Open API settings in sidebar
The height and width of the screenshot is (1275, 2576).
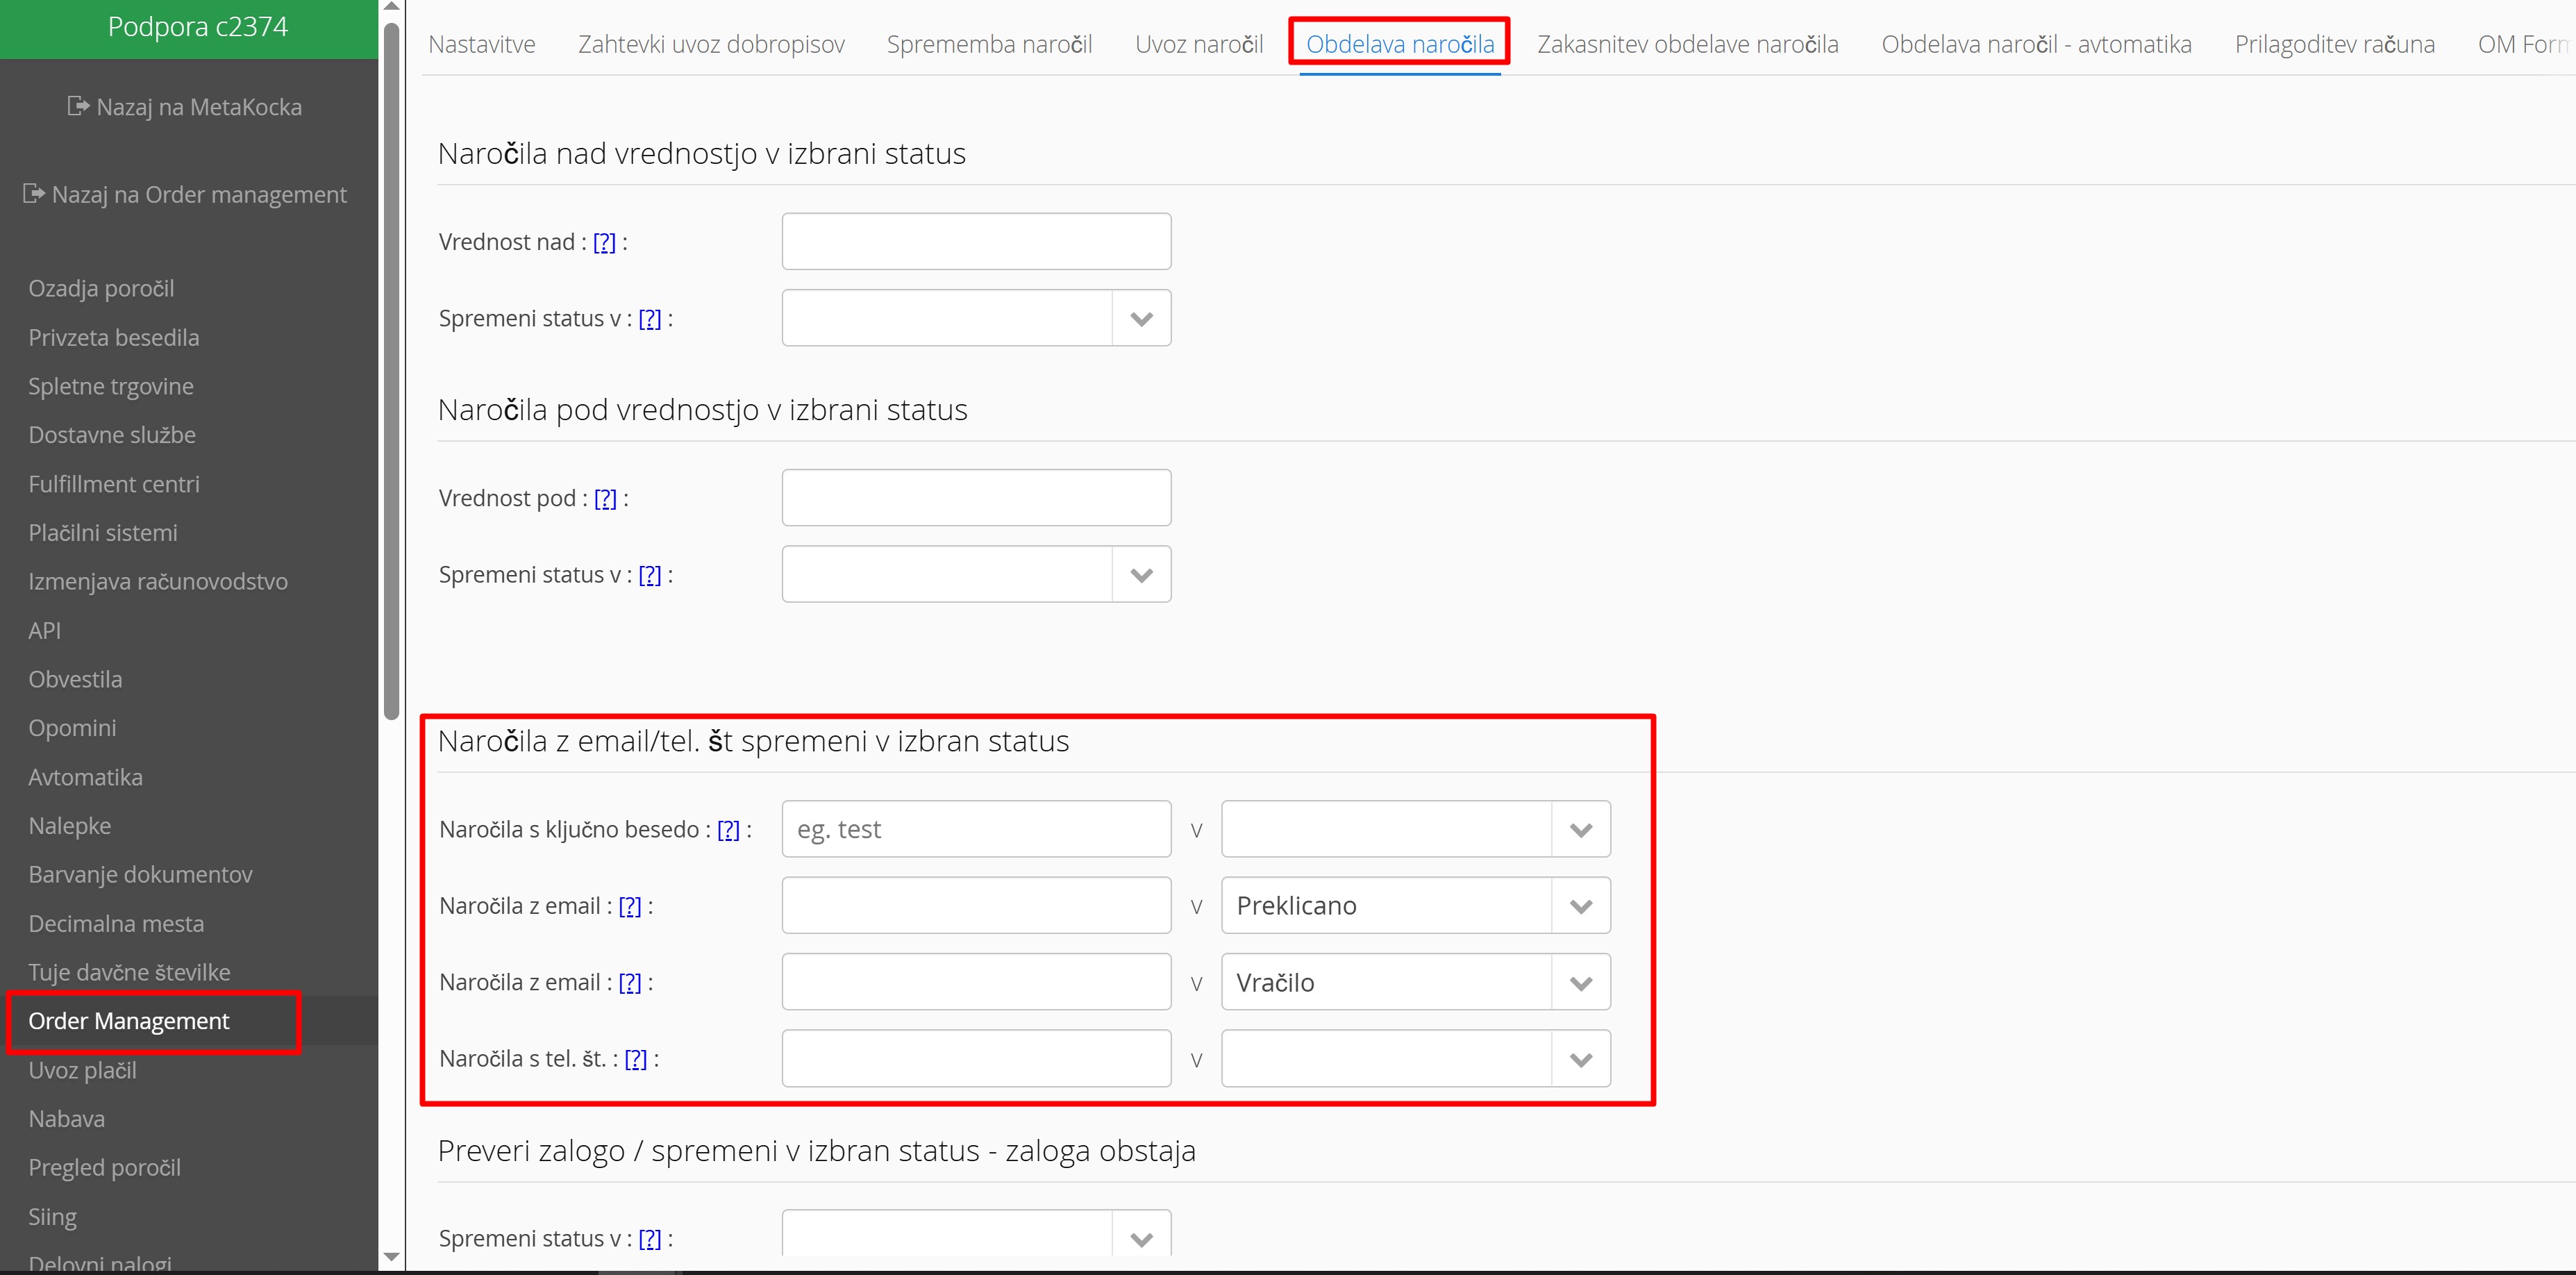[x=45, y=630]
